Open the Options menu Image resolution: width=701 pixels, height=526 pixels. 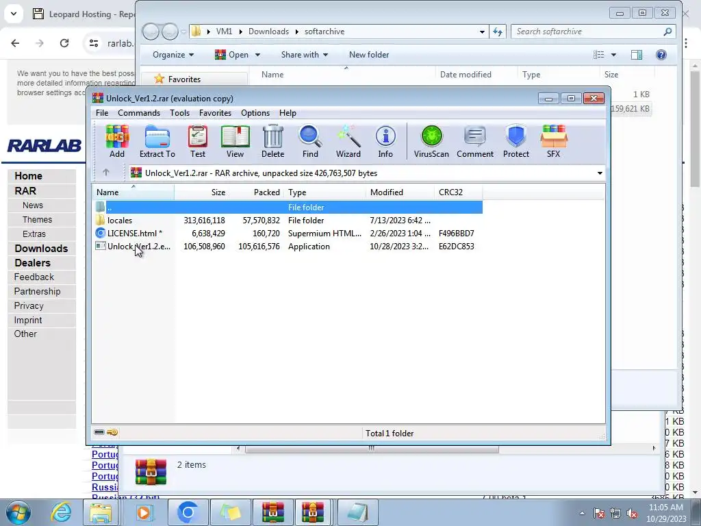[x=255, y=113]
